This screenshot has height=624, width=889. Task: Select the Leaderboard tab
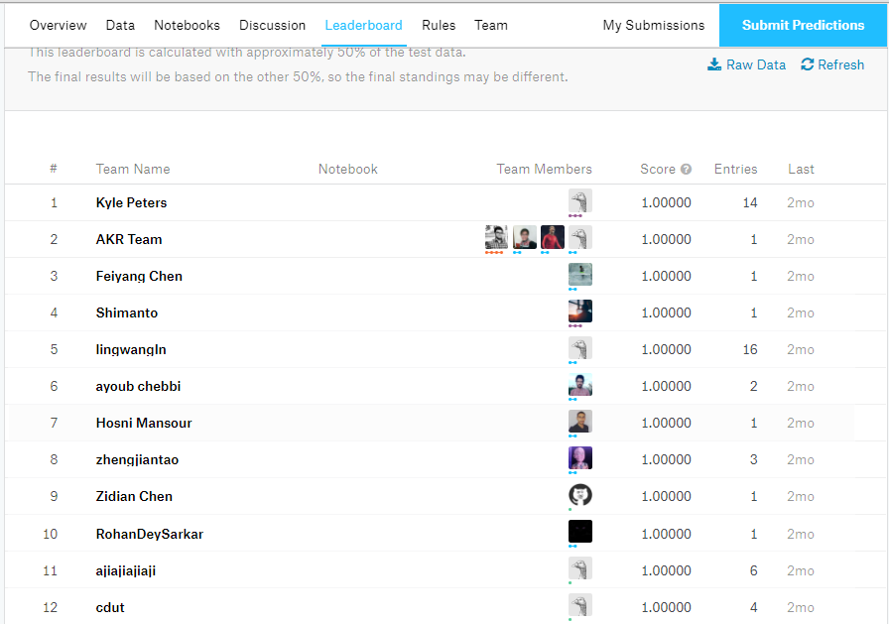point(363,26)
